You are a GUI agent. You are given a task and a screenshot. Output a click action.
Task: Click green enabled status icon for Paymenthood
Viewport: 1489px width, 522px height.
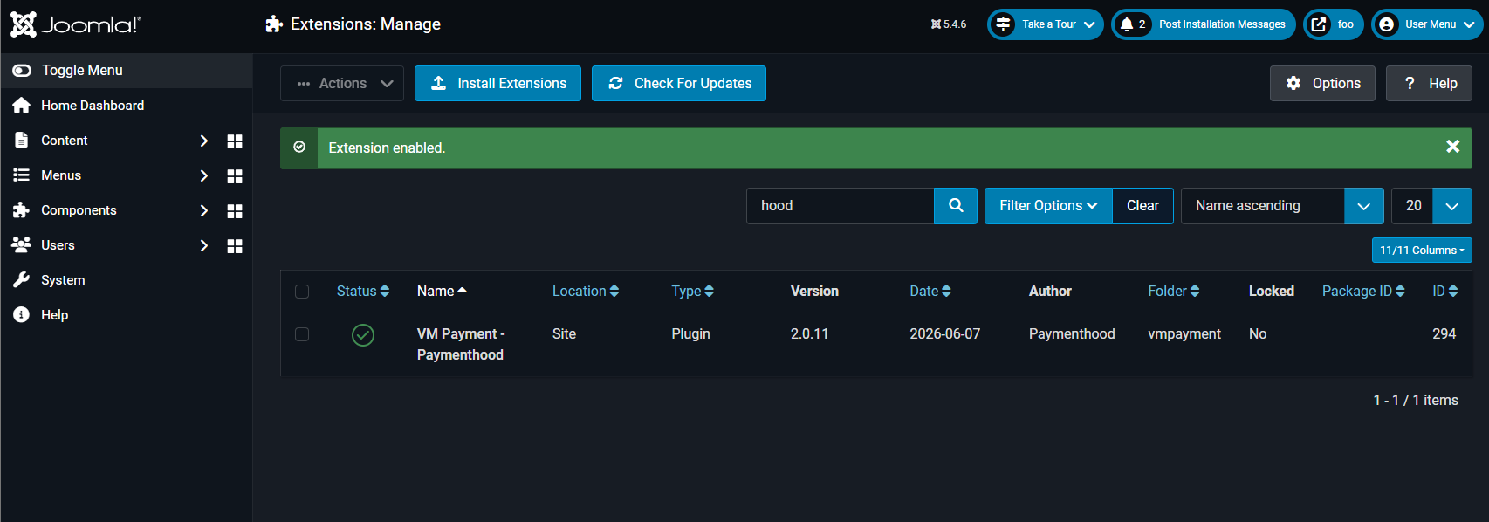point(363,334)
